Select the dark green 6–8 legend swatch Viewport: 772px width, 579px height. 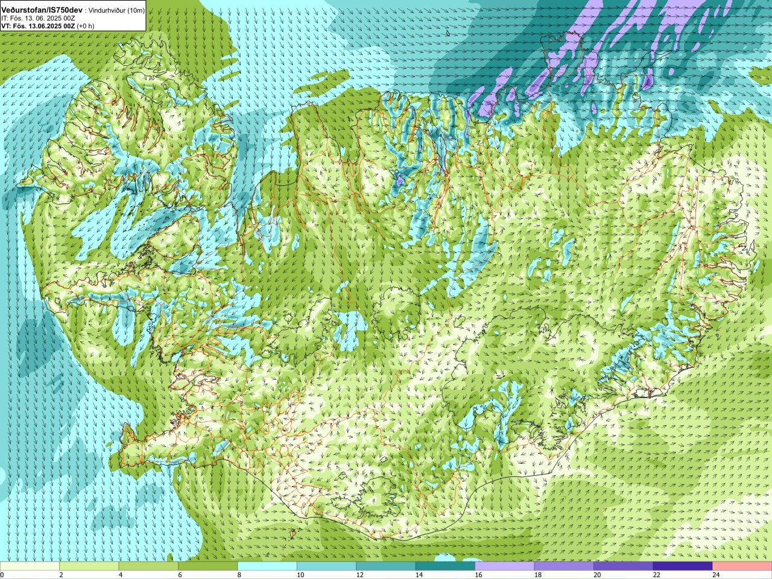pos(207,566)
